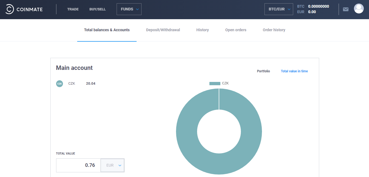Open Buy/Sell page
Image resolution: width=369 pixels, height=177 pixels.
(97, 9)
